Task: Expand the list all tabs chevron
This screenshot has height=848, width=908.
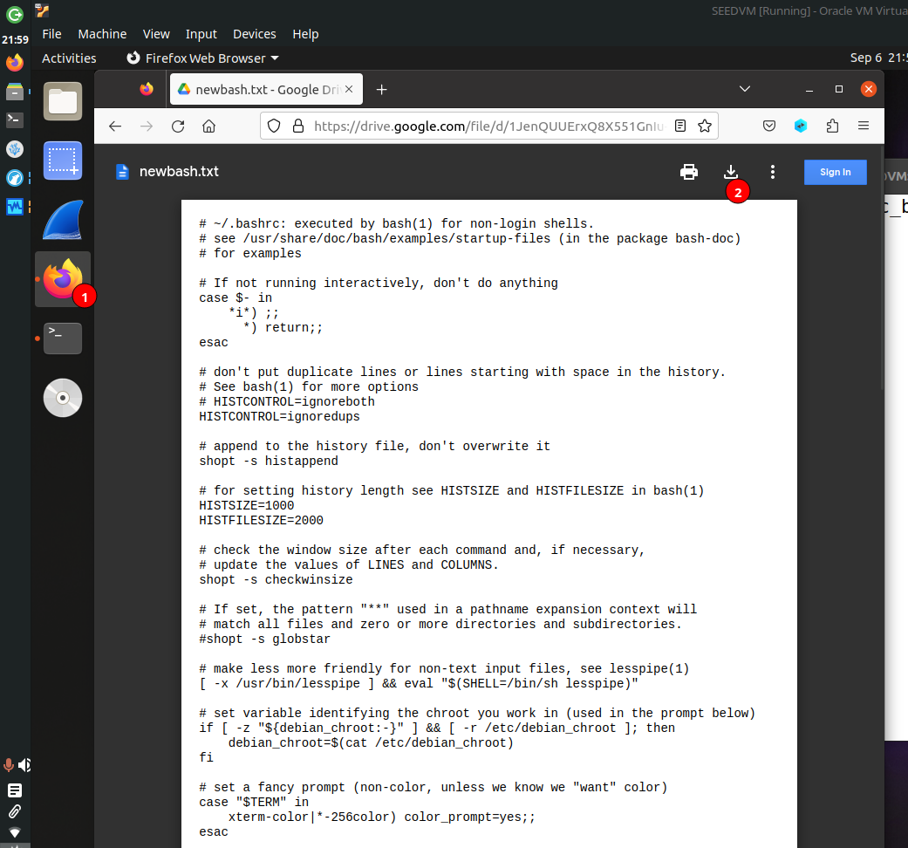Action: 745,89
